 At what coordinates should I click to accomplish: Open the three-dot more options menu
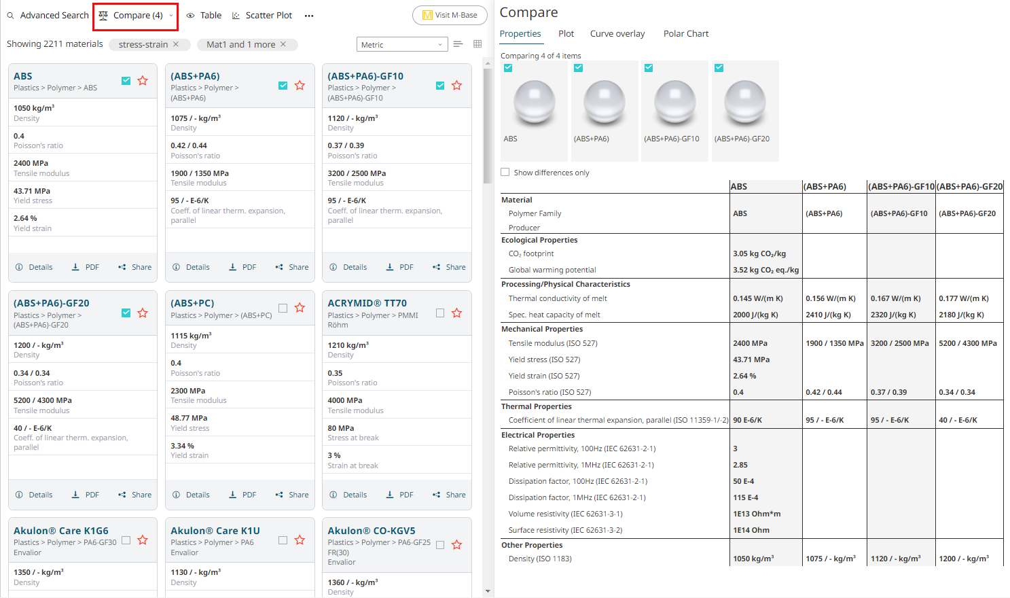click(x=309, y=16)
